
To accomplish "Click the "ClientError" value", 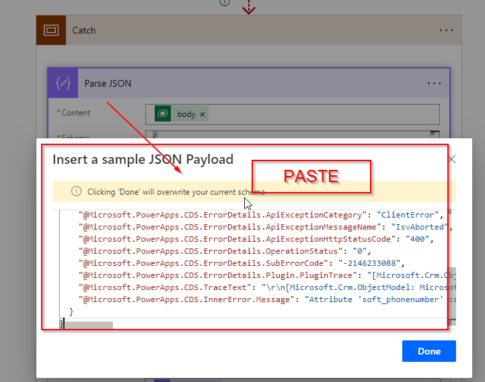I will click(408, 215).
